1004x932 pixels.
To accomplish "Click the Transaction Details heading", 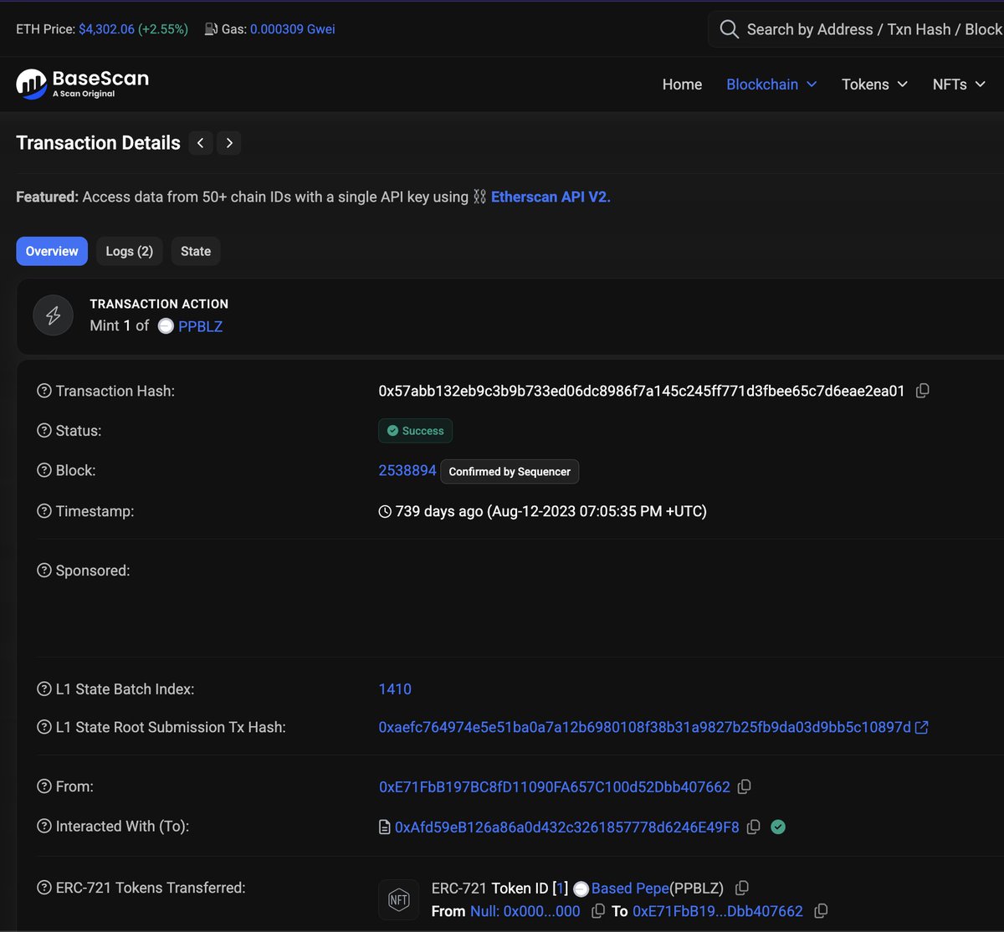I will (98, 143).
